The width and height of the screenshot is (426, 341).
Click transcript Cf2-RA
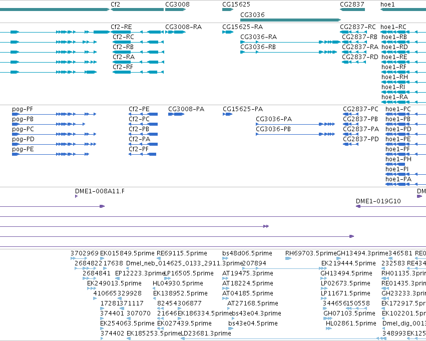(x=124, y=57)
